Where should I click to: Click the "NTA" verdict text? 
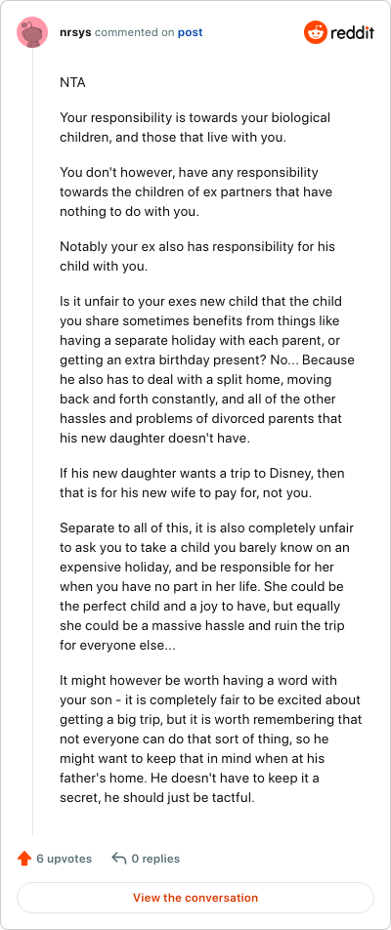coord(72,82)
